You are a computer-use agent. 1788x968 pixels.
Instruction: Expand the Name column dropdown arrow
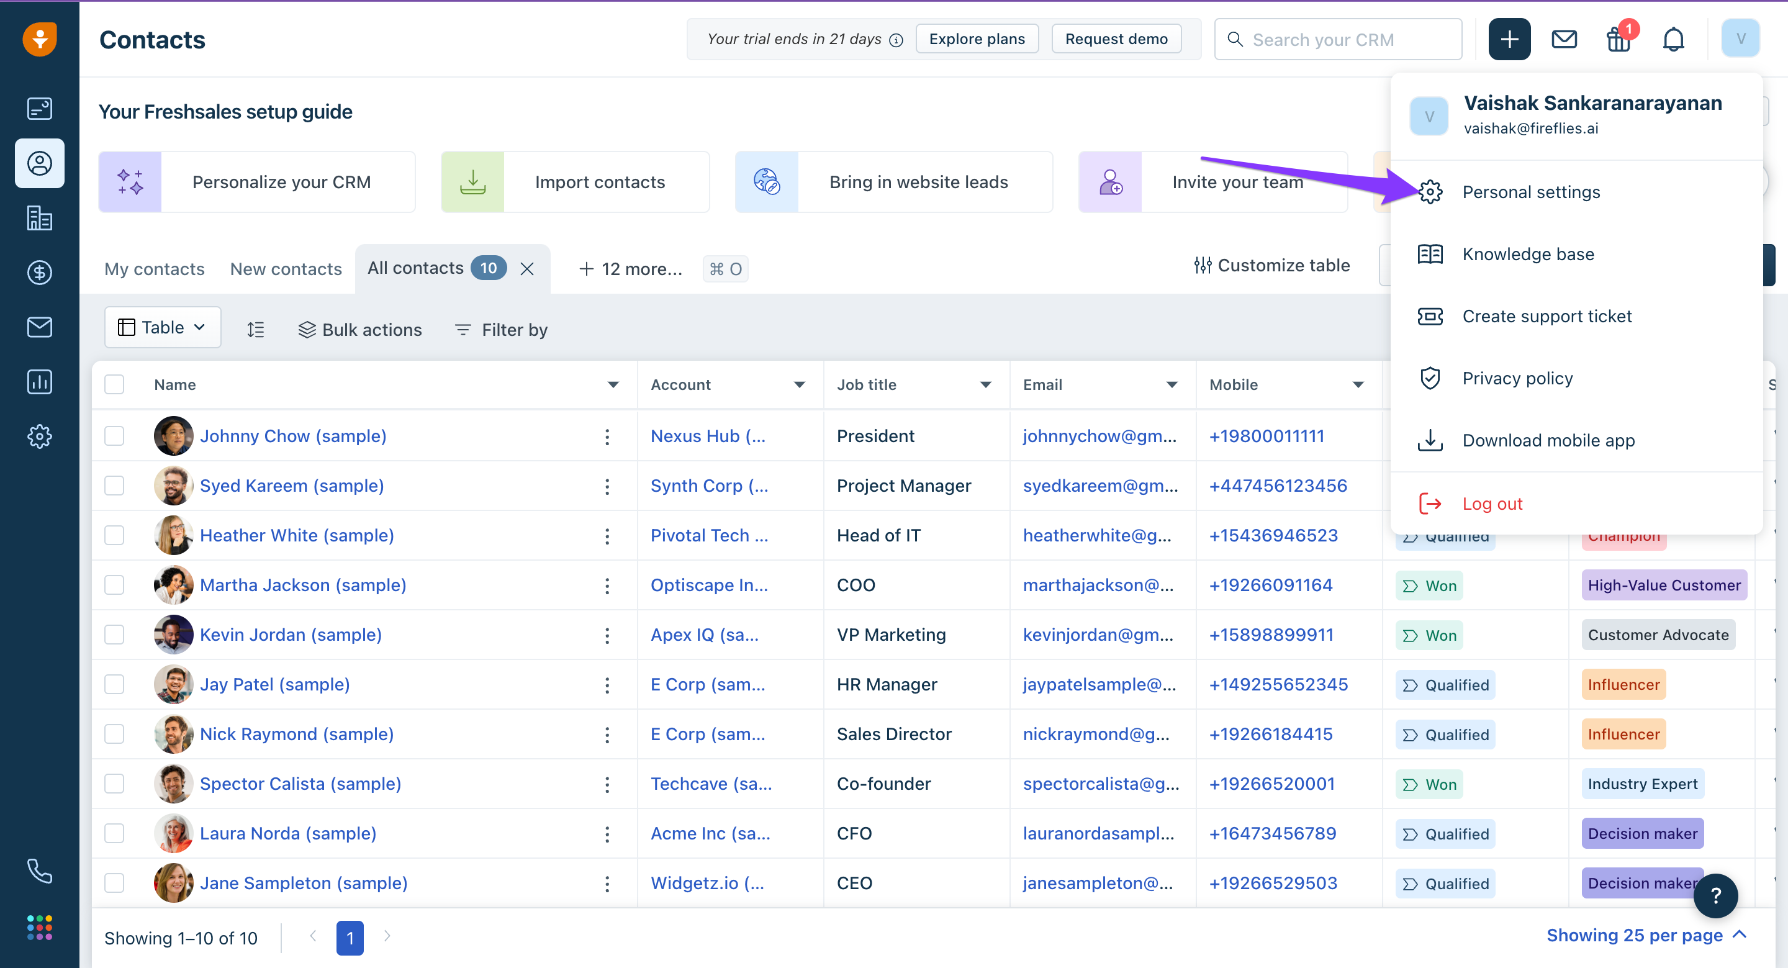pyautogui.click(x=613, y=385)
